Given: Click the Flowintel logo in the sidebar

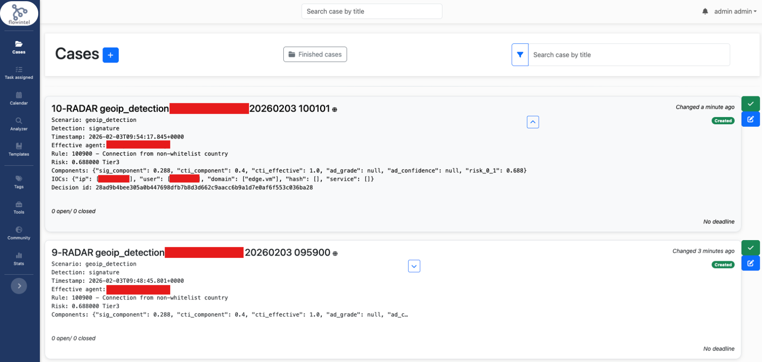Looking at the screenshot, I should pos(19,14).
